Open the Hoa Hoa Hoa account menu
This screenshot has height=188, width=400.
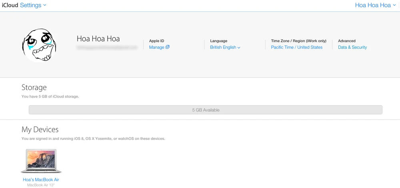[373, 5]
